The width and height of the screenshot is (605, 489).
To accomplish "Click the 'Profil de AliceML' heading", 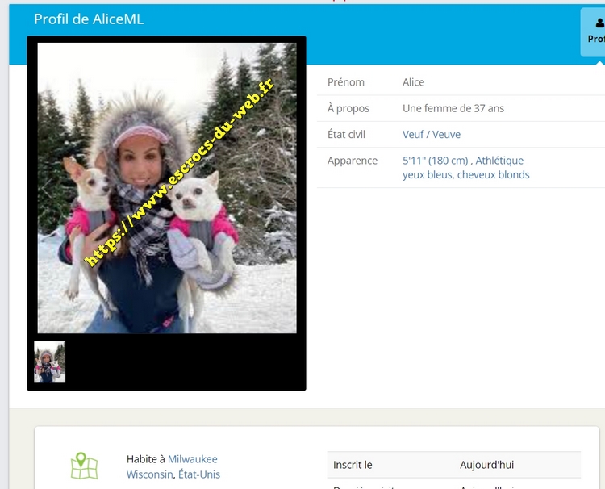I will [x=89, y=19].
